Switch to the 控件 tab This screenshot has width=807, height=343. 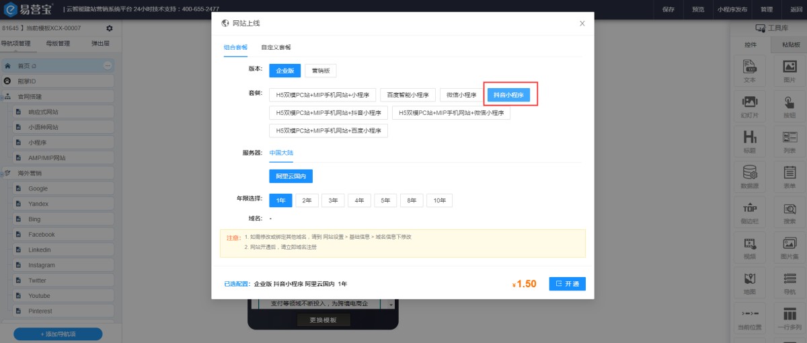pyautogui.click(x=751, y=44)
